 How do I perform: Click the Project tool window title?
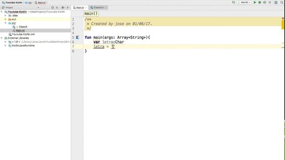pyautogui.click(x=9, y=8)
